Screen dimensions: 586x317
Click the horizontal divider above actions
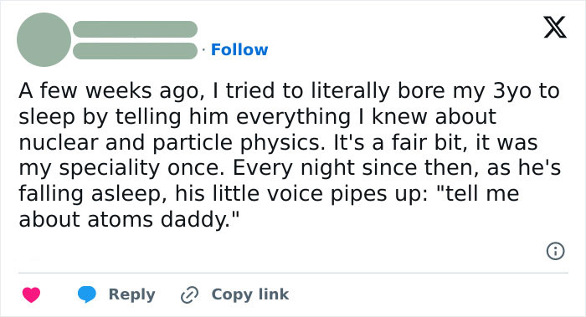click(293, 273)
